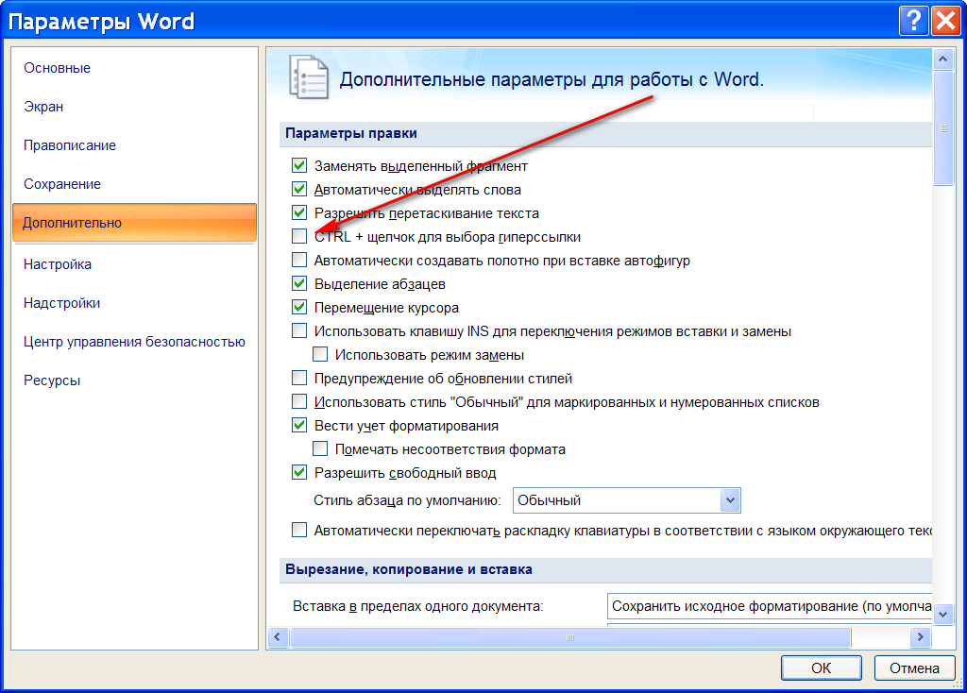
Task: Check Использовать режим замены
Action: click(x=318, y=353)
